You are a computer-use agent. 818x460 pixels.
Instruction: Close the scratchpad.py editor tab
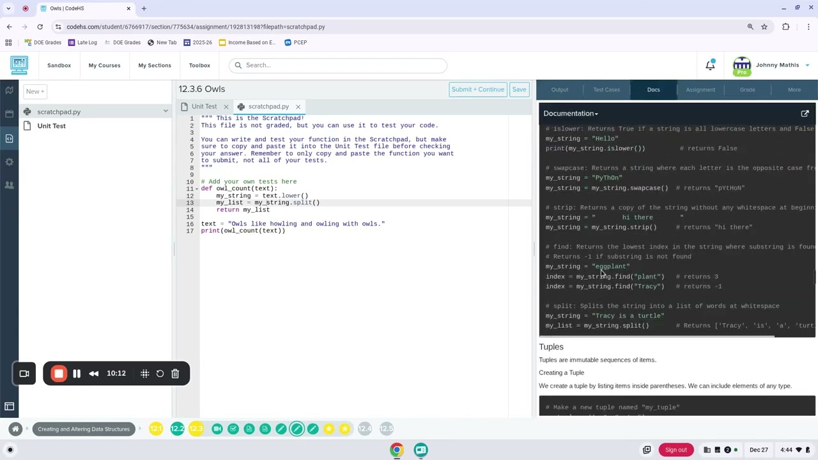click(298, 107)
